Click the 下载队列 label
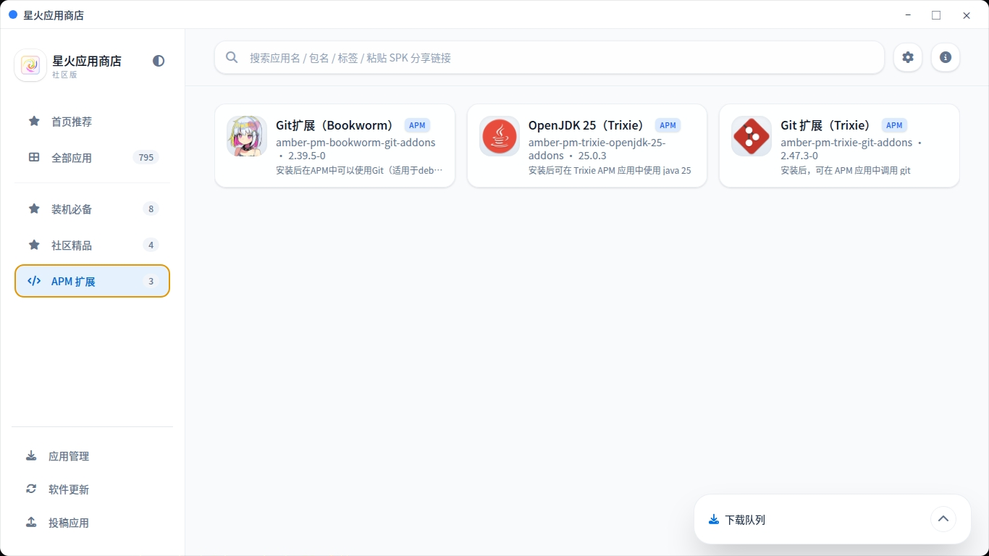The width and height of the screenshot is (989, 556). [x=745, y=520]
